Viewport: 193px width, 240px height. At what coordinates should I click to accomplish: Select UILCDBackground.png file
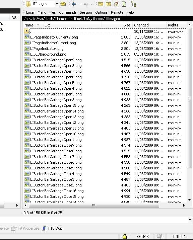tap(48, 54)
